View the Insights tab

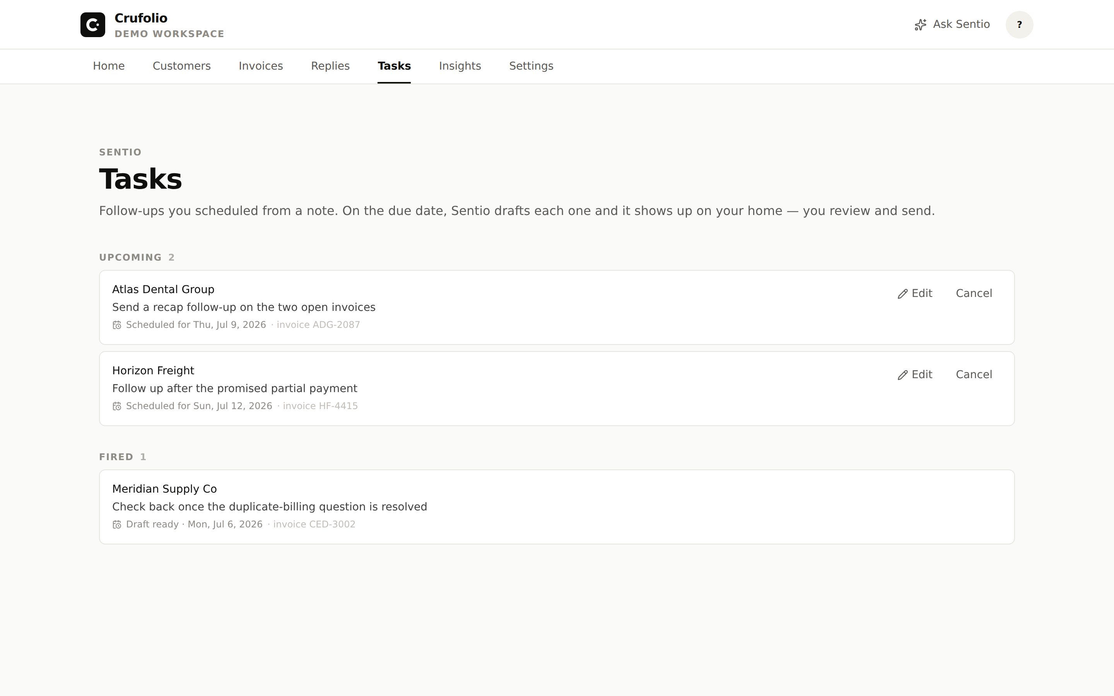(x=460, y=66)
